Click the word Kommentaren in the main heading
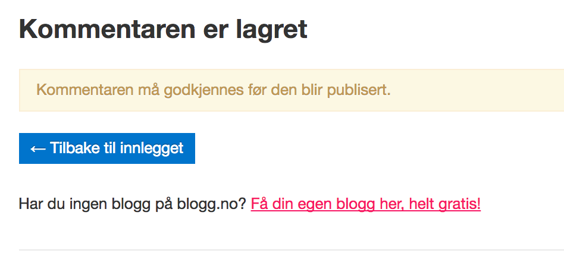Screen dimensions: 564x266 pos(107,28)
